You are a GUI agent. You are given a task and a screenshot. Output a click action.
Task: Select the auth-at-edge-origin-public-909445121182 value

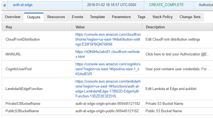tap(107, 111)
